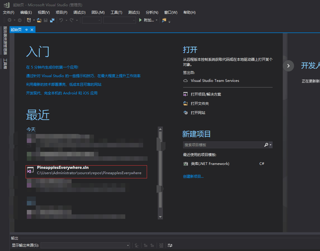
Task: Open the 团队(M) menu
Action: (98, 13)
